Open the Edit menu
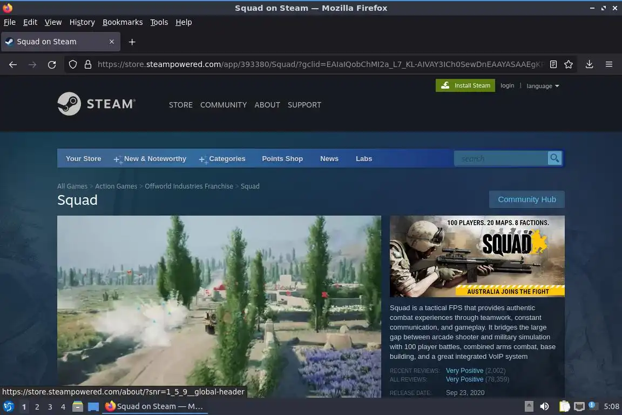Image resolution: width=622 pixels, height=415 pixels. point(30,22)
